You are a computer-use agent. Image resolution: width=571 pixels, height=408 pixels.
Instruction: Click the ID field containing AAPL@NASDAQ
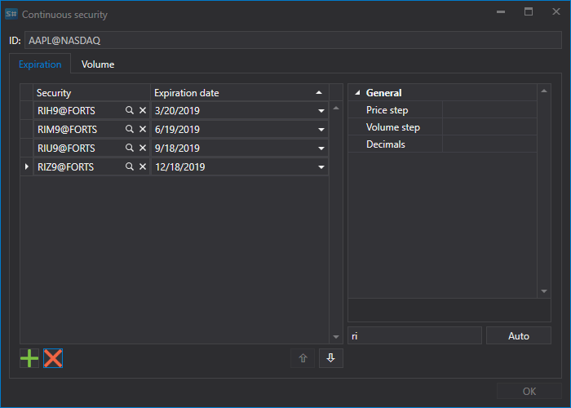point(293,40)
